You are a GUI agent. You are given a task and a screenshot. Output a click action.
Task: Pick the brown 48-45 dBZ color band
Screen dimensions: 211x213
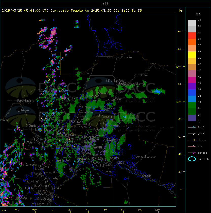click(192, 67)
